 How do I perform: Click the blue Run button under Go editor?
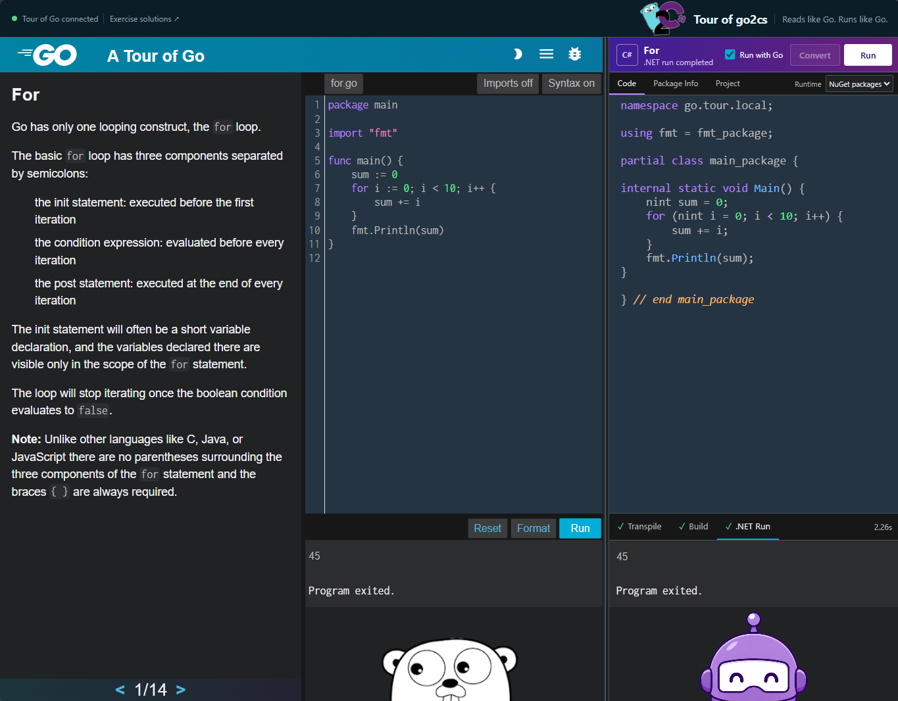580,528
